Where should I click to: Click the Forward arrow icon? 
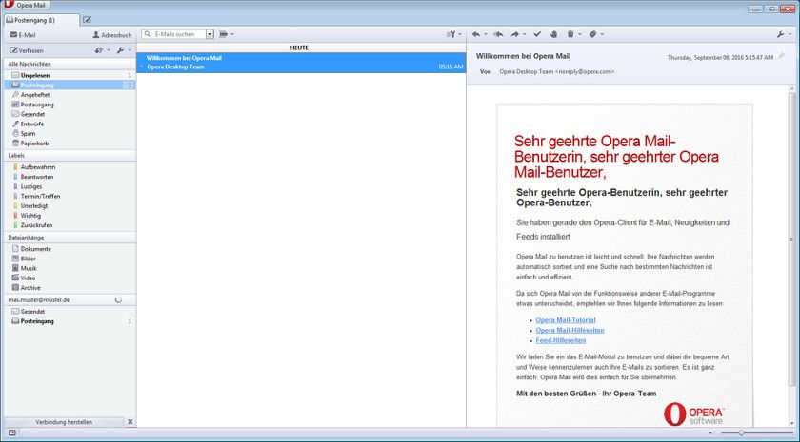[x=515, y=34]
